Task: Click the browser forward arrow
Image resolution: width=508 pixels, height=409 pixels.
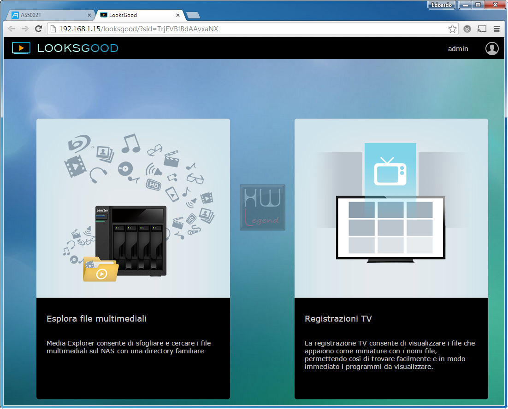Action: pos(25,29)
